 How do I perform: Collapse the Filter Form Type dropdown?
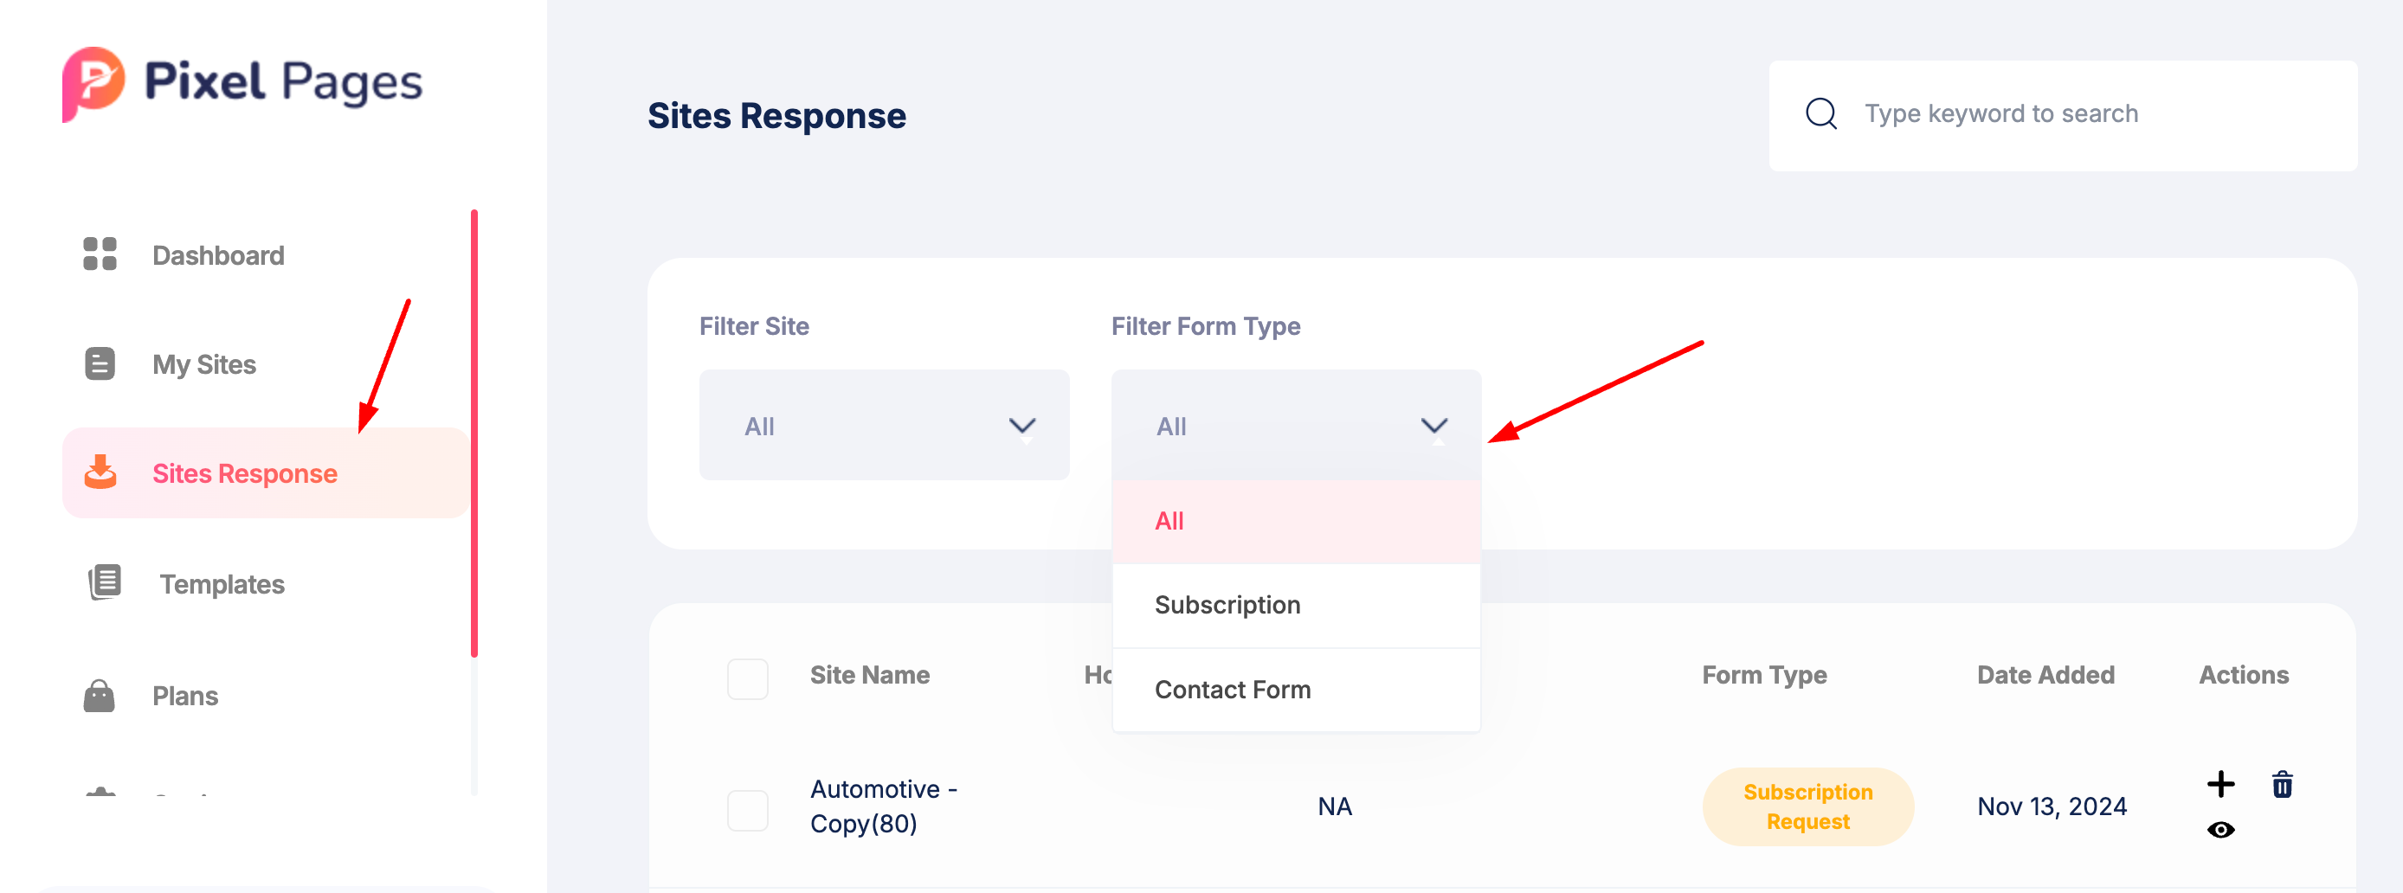[x=1296, y=425]
